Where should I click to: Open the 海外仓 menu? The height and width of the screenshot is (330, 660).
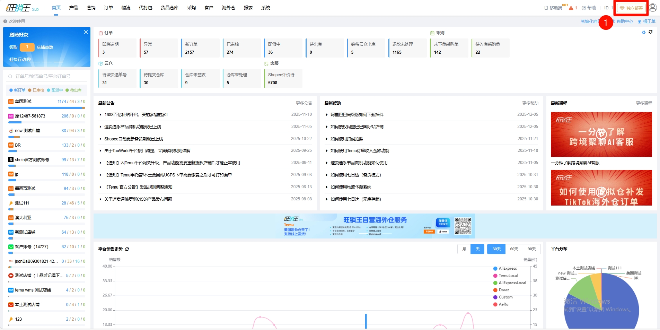pos(228,8)
